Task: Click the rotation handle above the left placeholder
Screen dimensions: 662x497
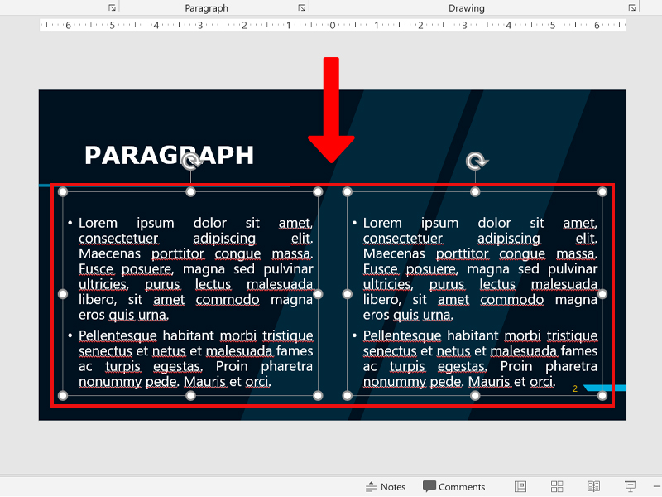Action: [x=191, y=162]
